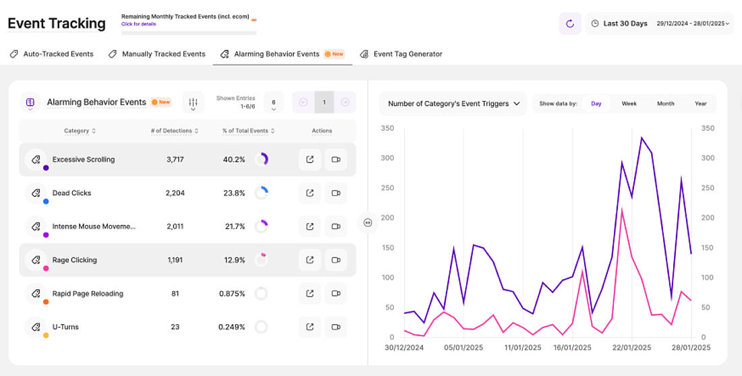The width and height of the screenshot is (742, 376).
Task: Open session recordings for Rage Clicking row
Action: tap(336, 260)
